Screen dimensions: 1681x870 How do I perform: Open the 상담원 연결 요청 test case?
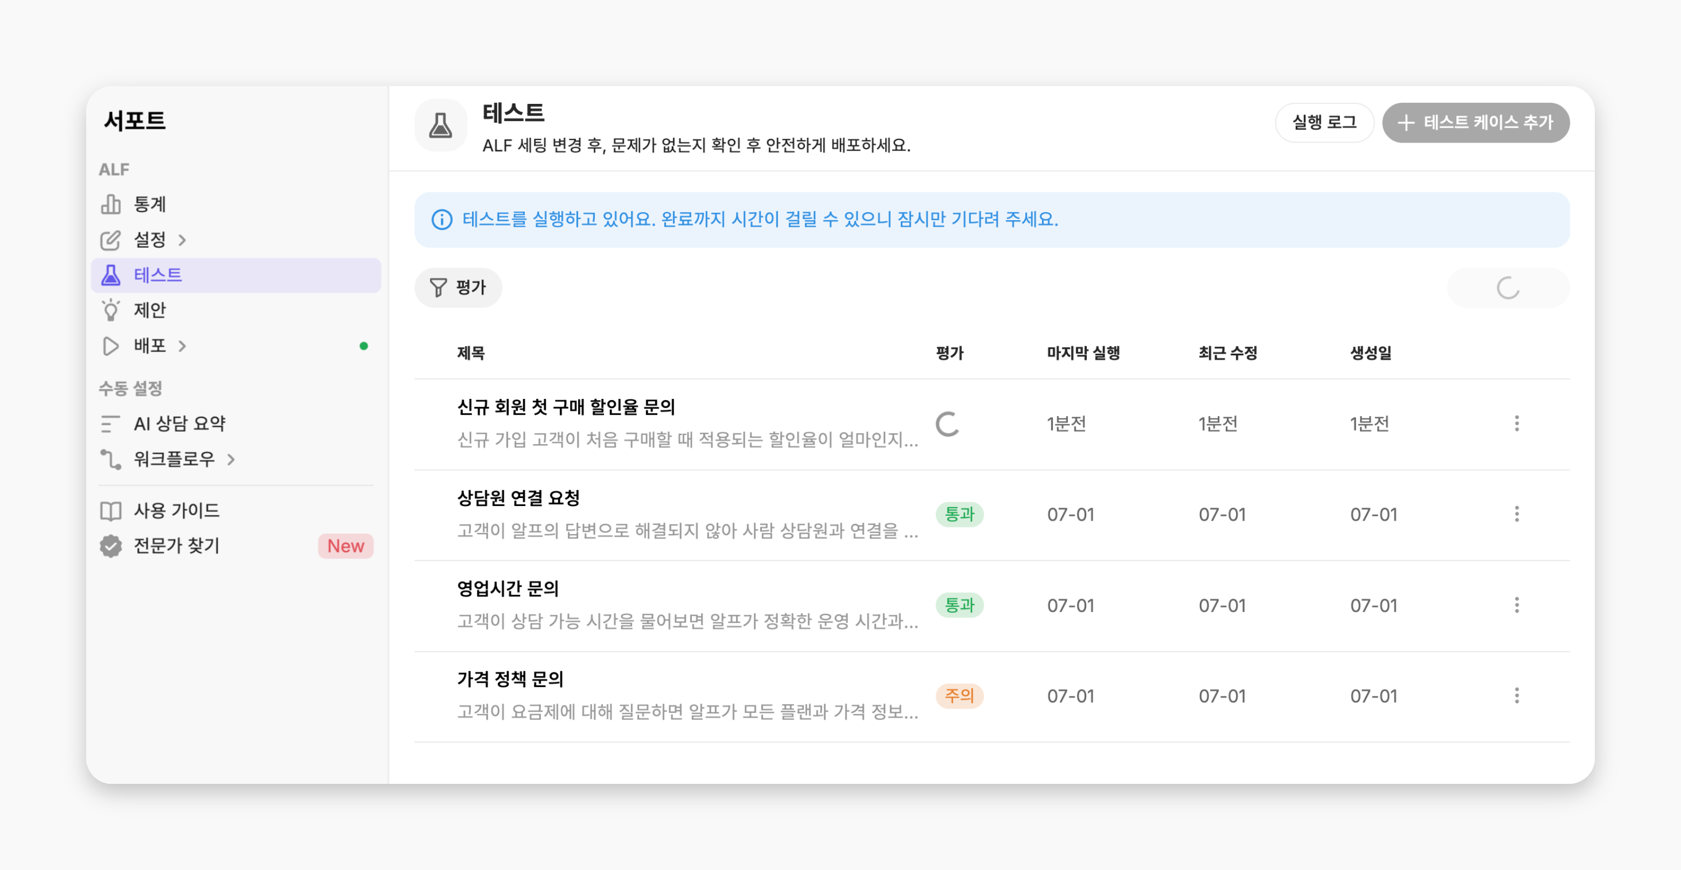tap(688, 515)
